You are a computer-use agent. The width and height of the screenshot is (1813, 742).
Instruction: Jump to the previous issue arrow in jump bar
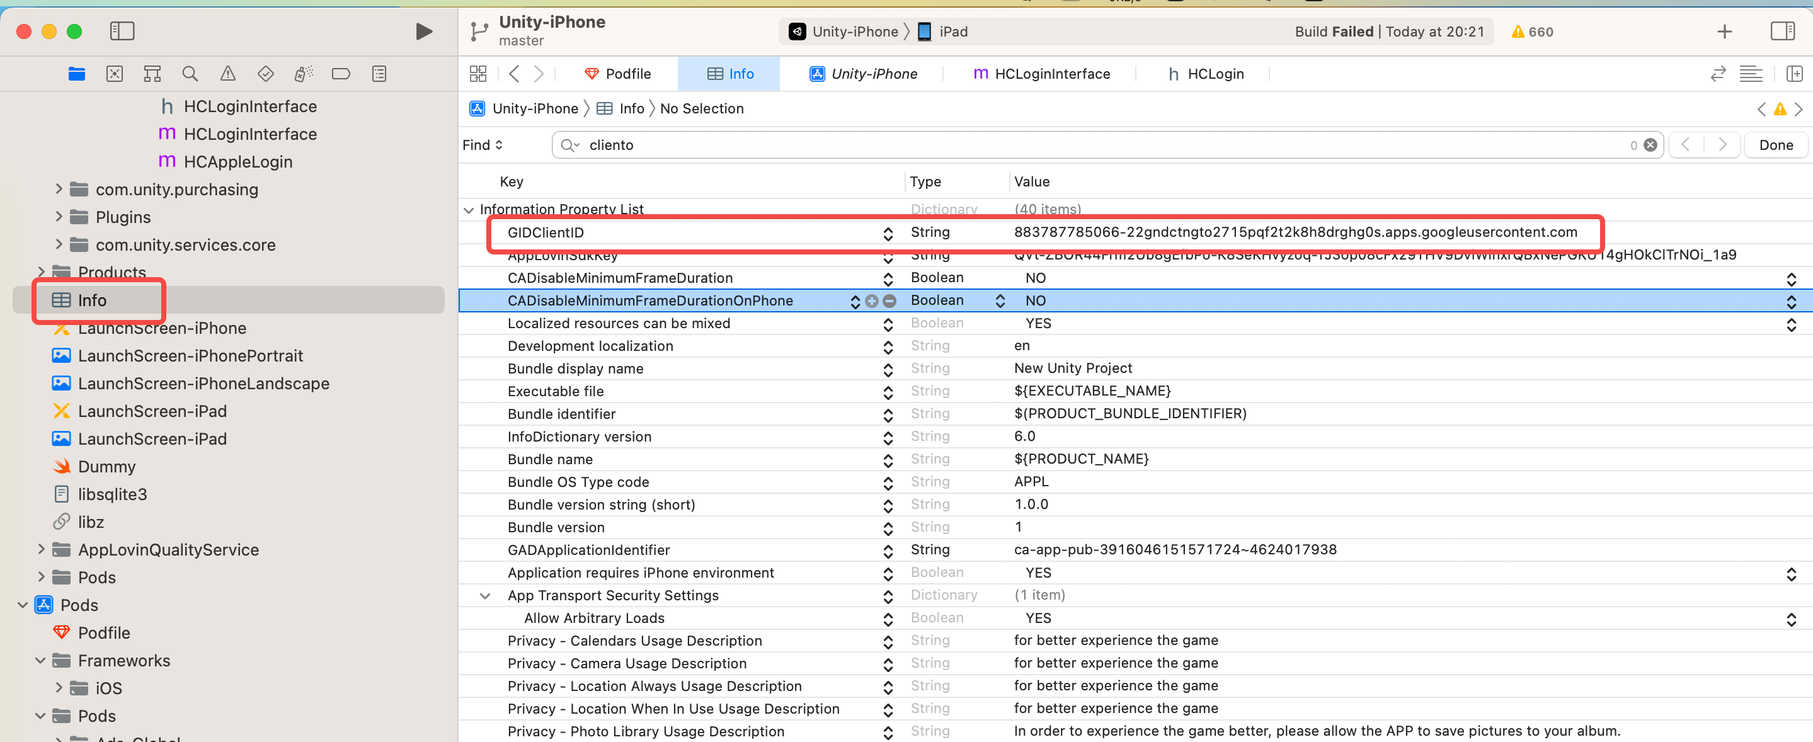point(1761,109)
